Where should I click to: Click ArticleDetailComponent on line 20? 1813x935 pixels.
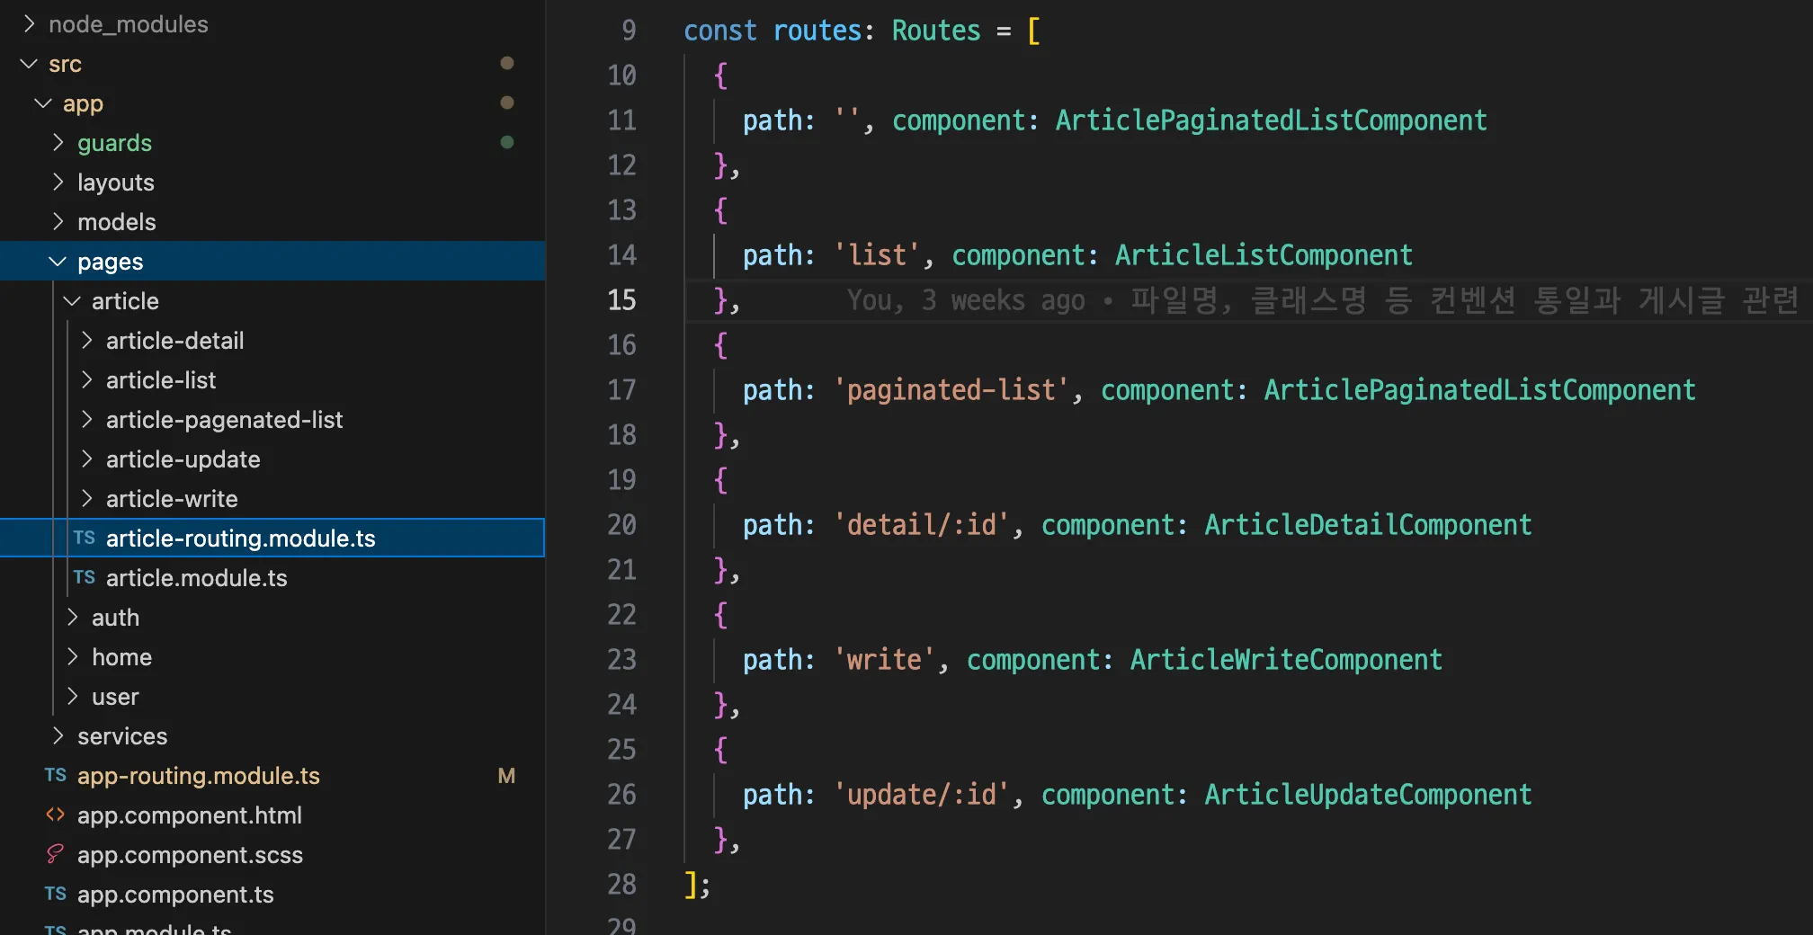click(1368, 525)
